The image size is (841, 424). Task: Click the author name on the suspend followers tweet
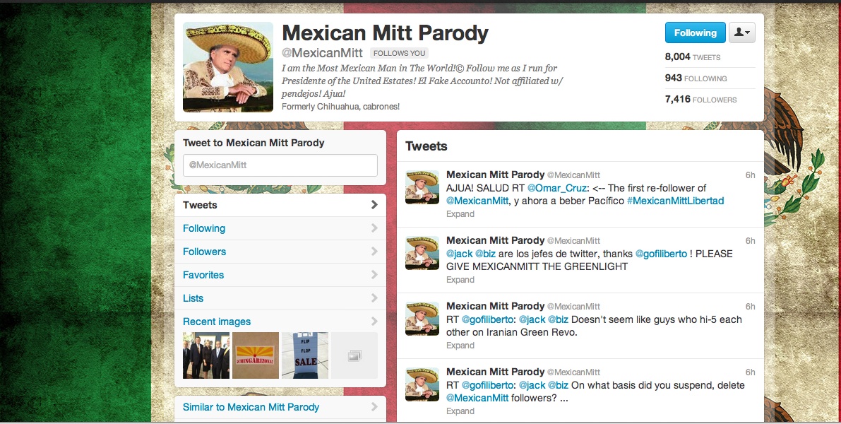(x=495, y=372)
